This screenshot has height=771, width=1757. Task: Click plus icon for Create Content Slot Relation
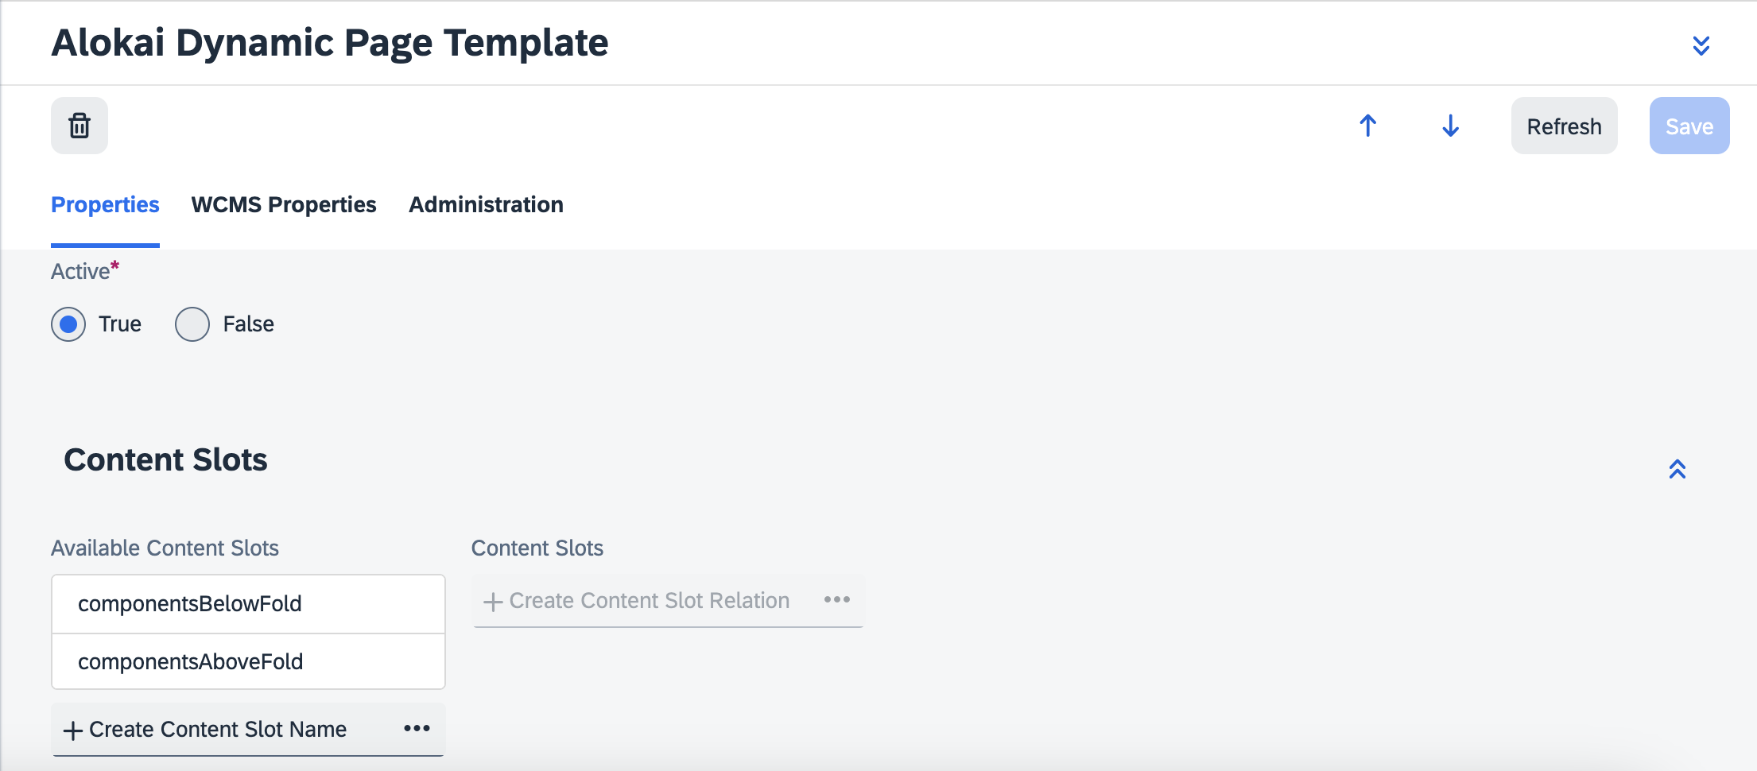pos(493,602)
